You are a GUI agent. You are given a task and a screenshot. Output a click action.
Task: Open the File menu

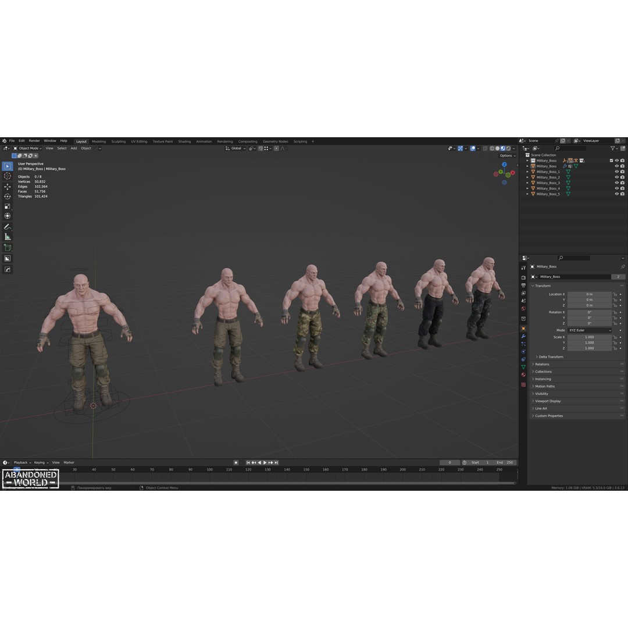coord(12,141)
